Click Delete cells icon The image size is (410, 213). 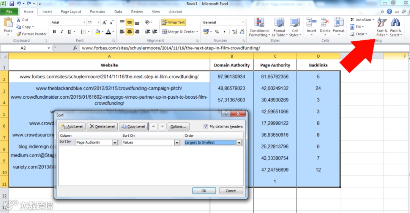point(325,23)
